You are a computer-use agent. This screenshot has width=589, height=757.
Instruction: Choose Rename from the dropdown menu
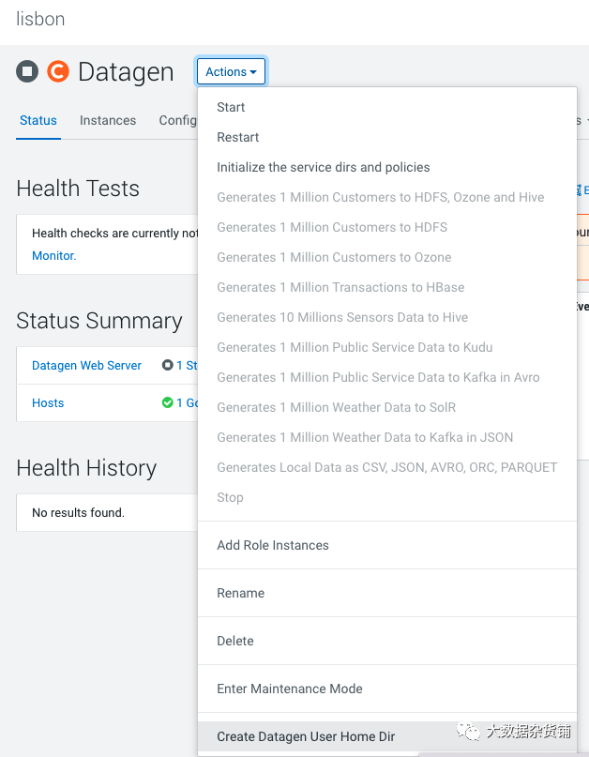click(240, 594)
